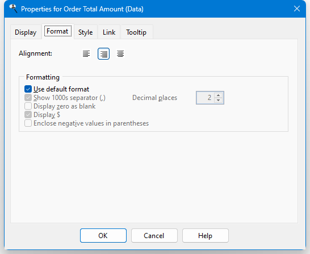Image resolution: width=310 pixels, height=254 pixels.
Task: Switch to the Display tab
Action: click(x=26, y=32)
